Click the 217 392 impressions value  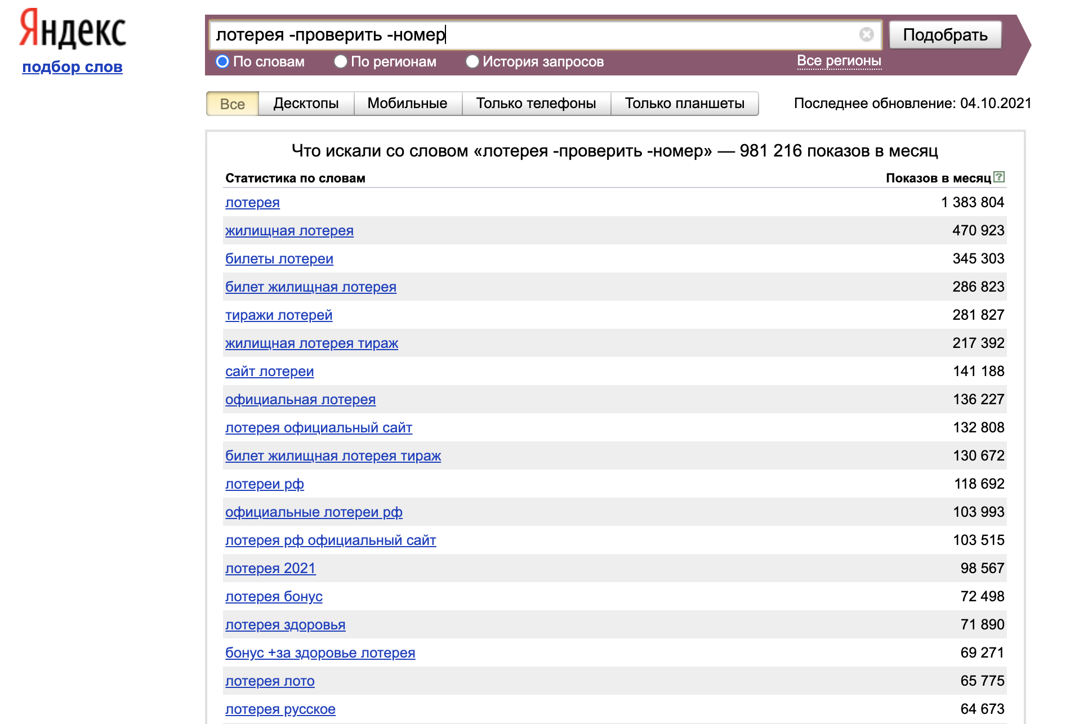[x=978, y=343]
